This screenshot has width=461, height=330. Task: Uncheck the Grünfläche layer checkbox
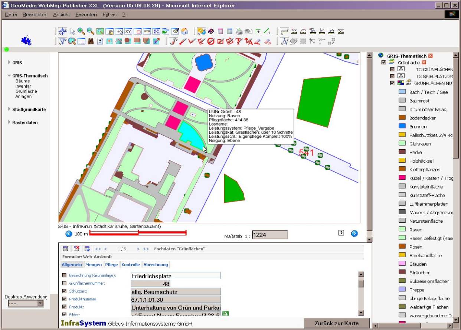384,62
